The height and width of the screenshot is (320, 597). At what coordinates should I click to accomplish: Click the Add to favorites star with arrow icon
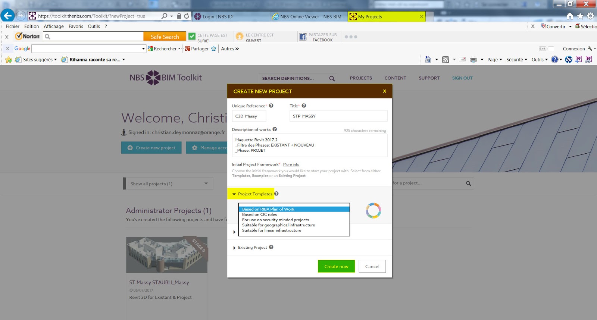[x=8, y=60]
